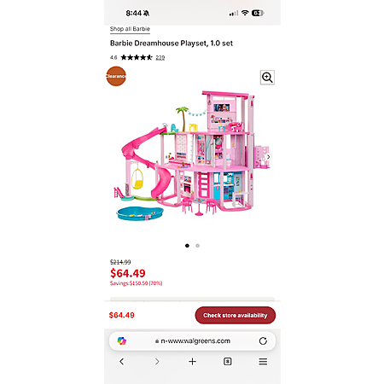Go back with browser back arrow
Image resolution: width=384 pixels, height=384 pixels.
point(122,362)
